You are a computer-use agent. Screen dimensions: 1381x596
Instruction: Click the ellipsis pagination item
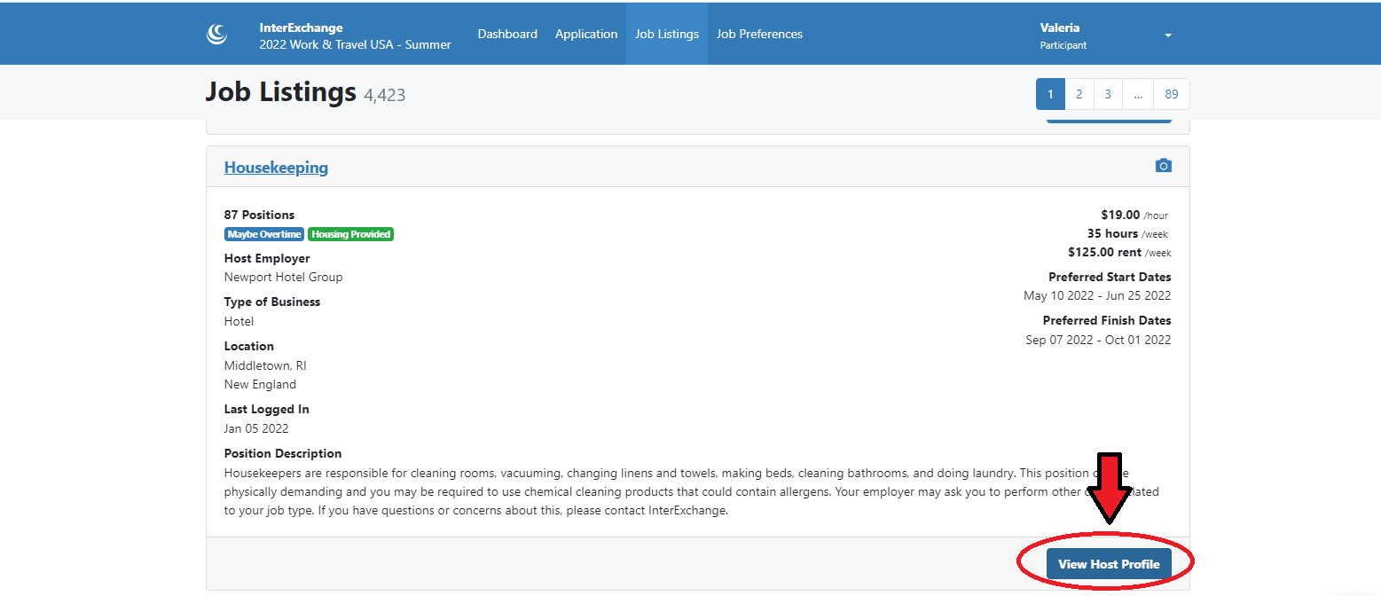(x=1138, y=94)
